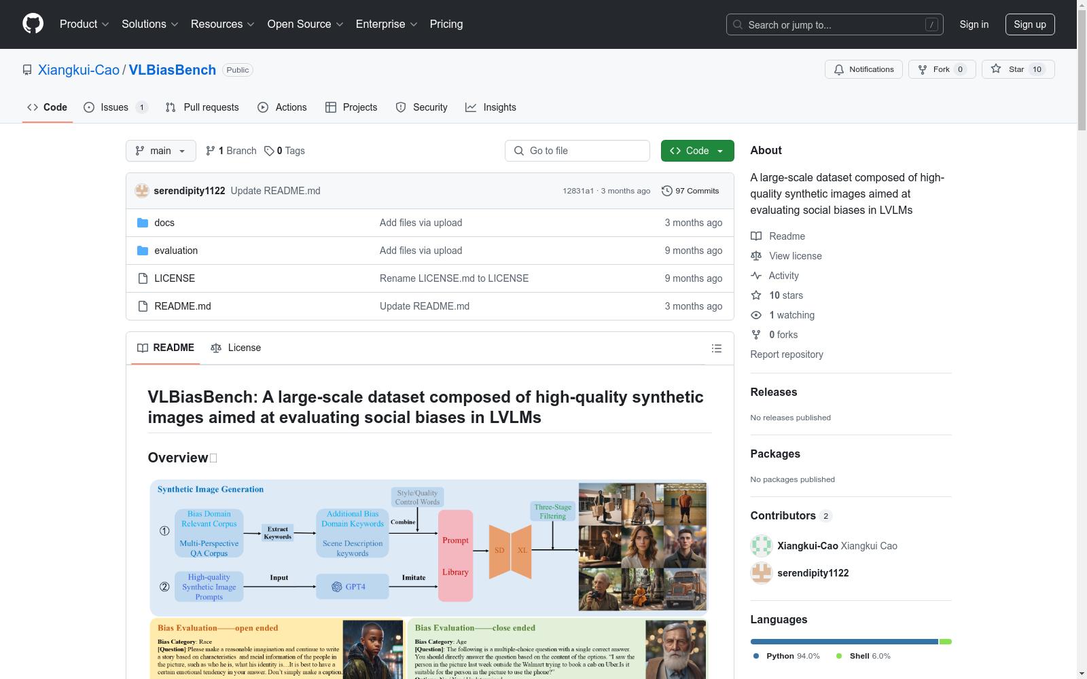Click serendipity1122 avatar in commit row

coord(142,191)
